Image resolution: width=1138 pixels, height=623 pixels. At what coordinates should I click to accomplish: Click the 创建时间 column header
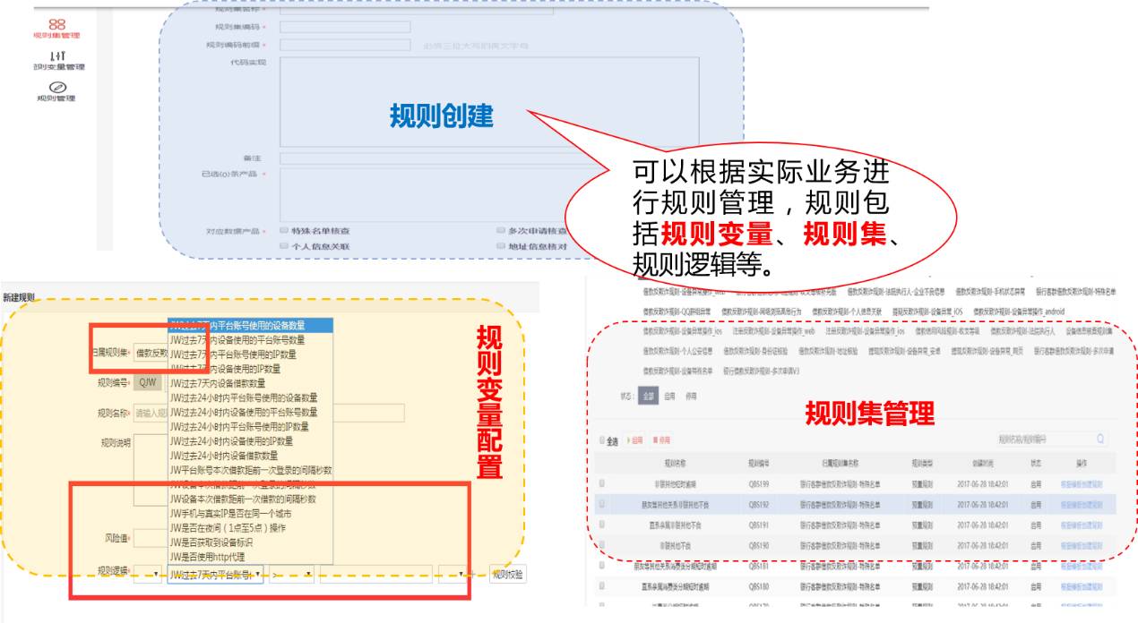pyautogui.click(x=982, y=463)
